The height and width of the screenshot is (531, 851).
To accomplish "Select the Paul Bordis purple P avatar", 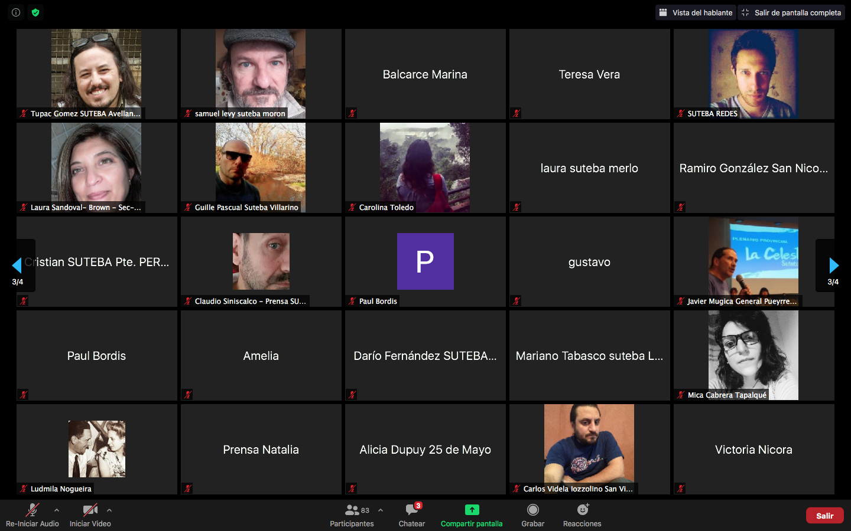I will pos(425,261).
